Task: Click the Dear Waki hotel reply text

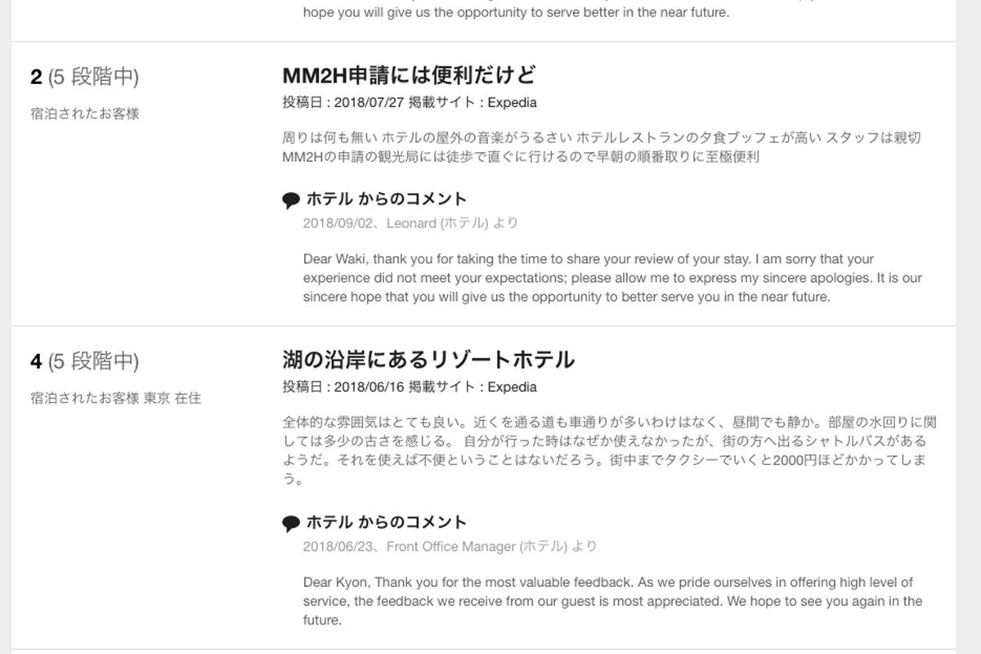Action: click(x=612, y=278)
